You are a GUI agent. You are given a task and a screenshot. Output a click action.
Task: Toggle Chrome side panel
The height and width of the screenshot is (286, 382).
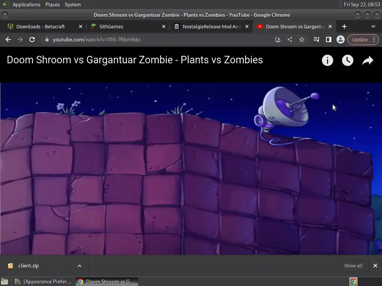[328, 39]
